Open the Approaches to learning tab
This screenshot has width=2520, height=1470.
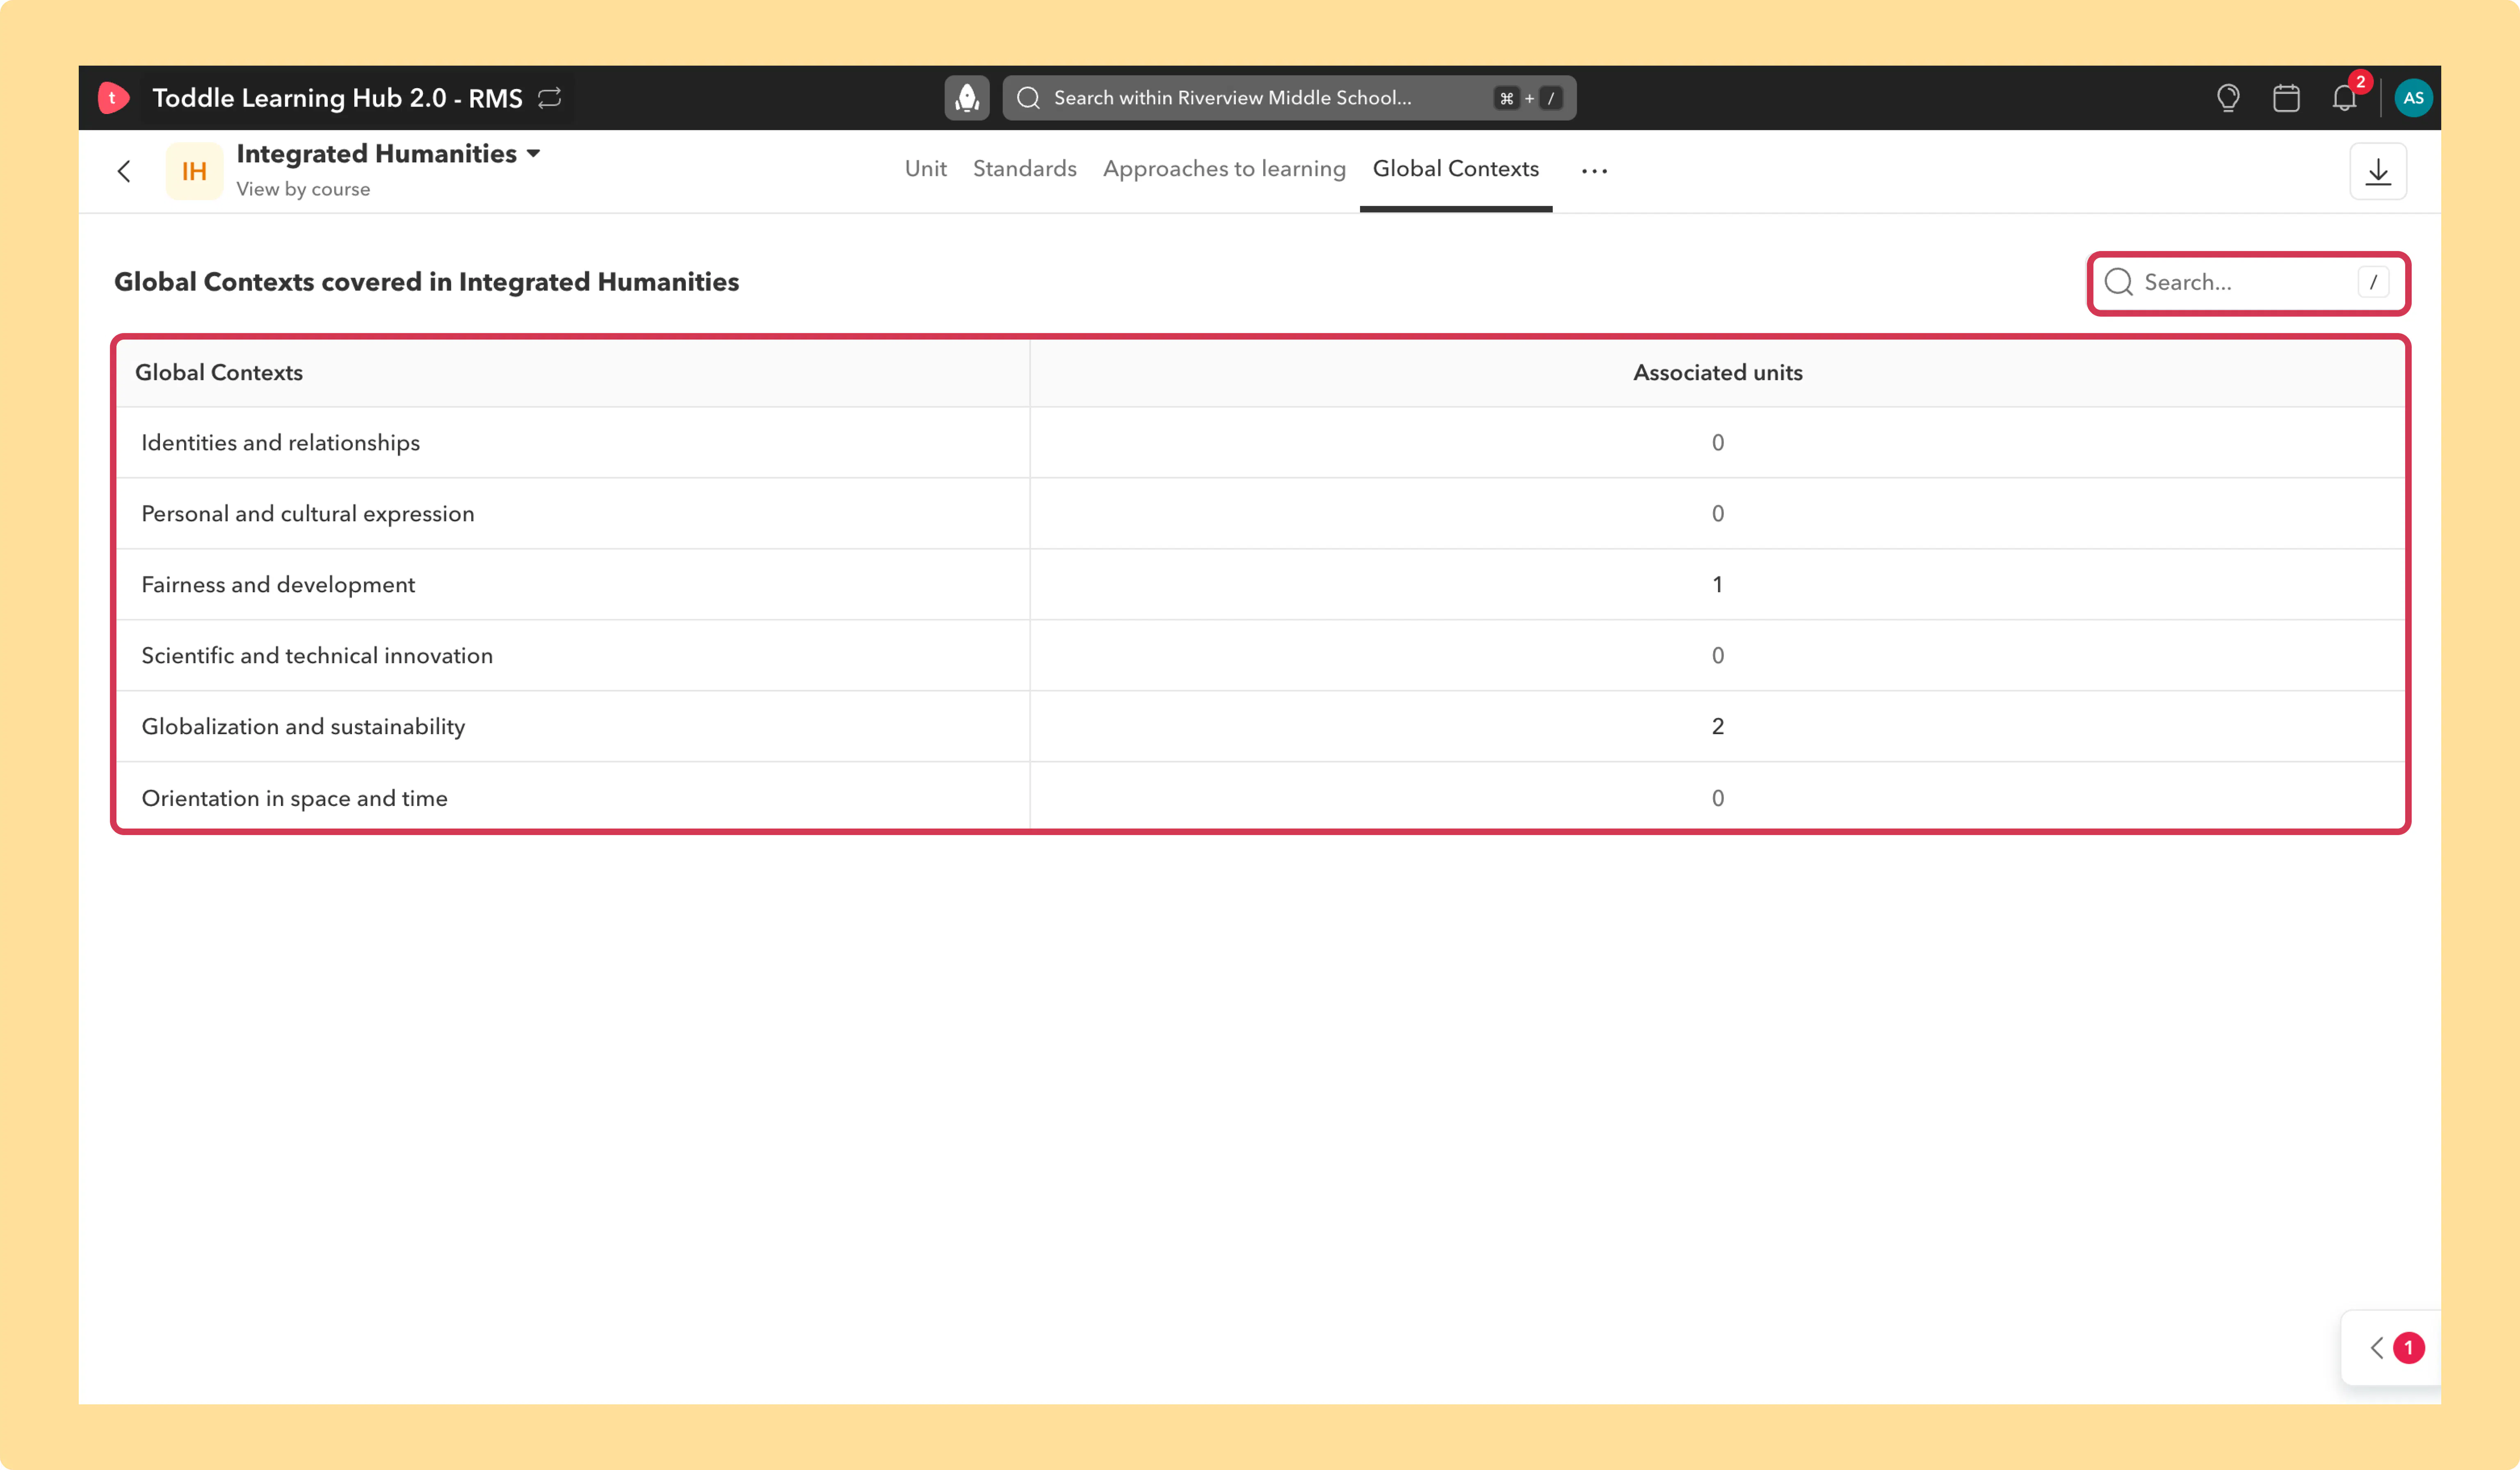(1224, 169)
